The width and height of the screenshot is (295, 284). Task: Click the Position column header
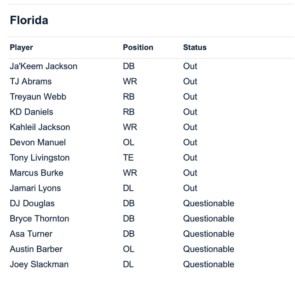click(x=138, y=48)
